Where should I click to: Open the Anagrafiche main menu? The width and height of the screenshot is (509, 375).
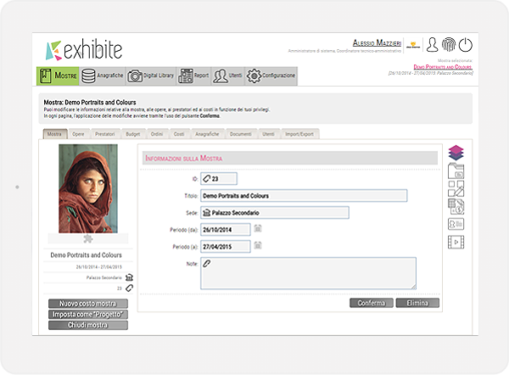(103, 76)
